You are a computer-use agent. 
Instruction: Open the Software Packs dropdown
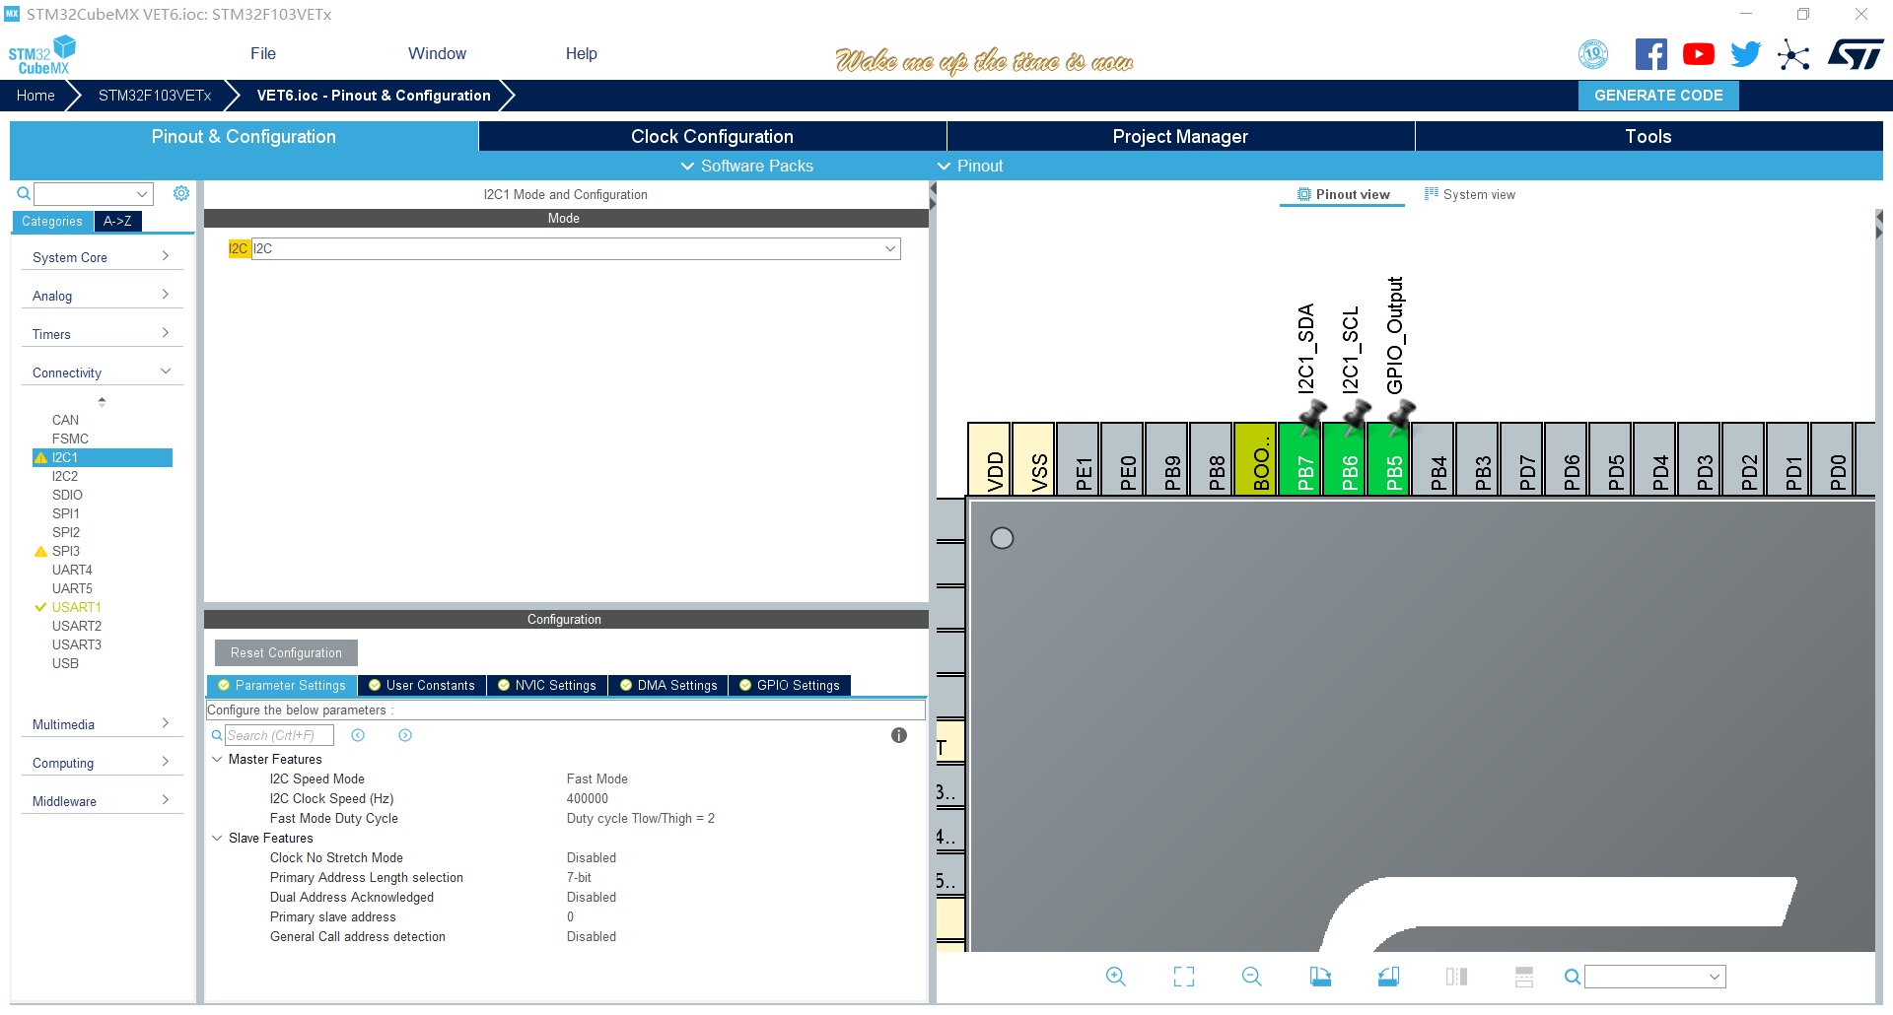(x=747, y=166)
